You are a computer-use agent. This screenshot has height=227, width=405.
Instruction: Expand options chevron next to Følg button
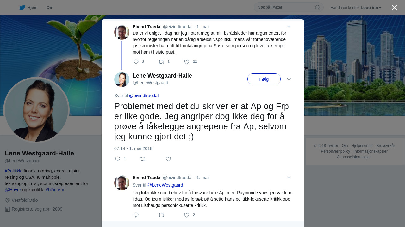pos(289,79)
